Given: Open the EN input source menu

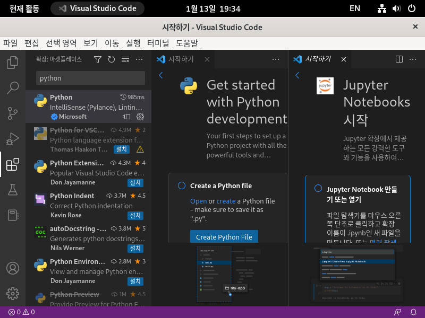Looking at the screenshot, I should click(x=355, y=8).
